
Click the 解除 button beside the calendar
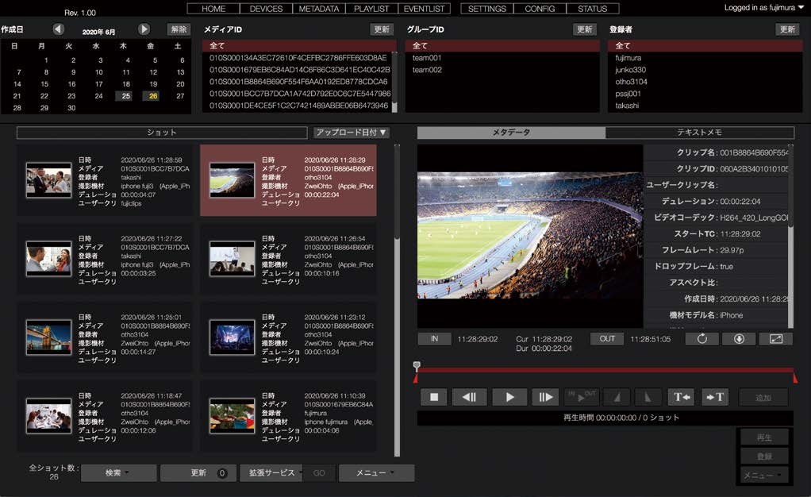pyautogui.click(x=179, y=29)
